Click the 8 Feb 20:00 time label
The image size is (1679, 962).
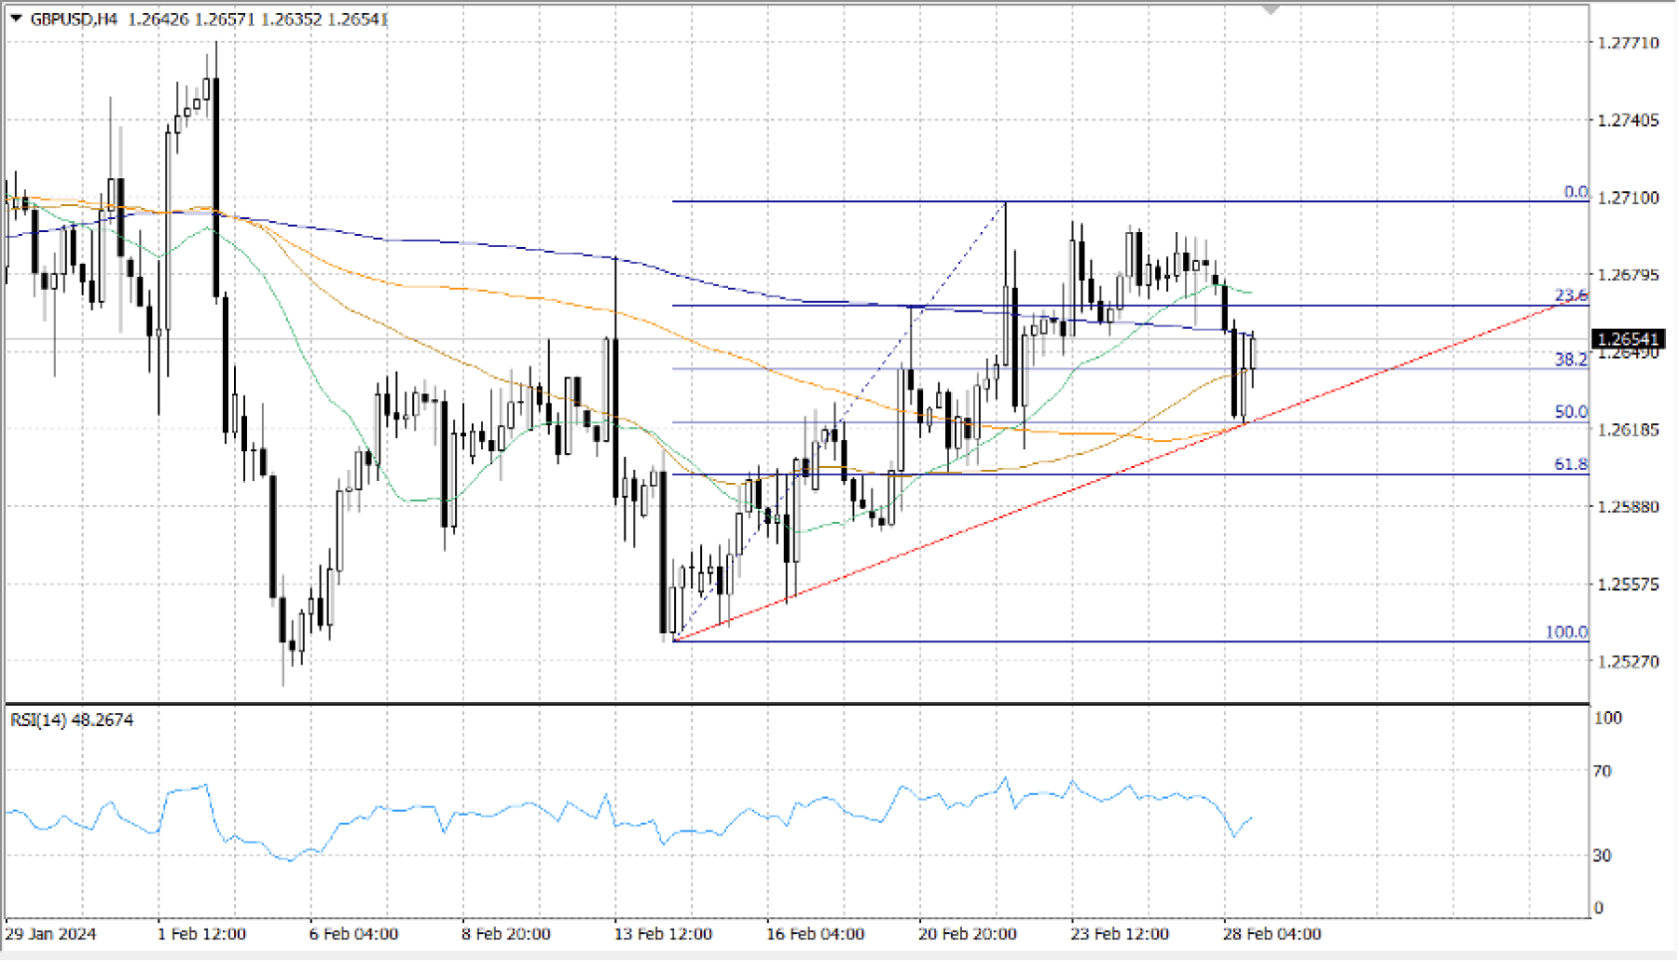506,934
